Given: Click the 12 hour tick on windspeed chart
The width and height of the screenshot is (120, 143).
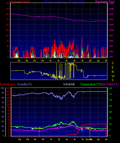Looking at the screenshot, I should pyautogui.click(x=58, y=61).
